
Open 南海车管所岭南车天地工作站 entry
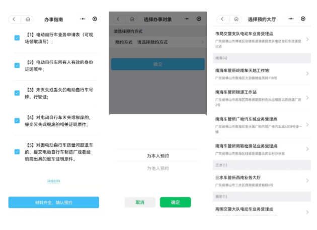point(260,74)
